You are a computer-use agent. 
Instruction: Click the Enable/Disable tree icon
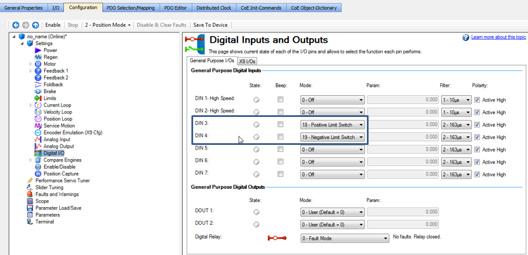click(x=38, y=167)
